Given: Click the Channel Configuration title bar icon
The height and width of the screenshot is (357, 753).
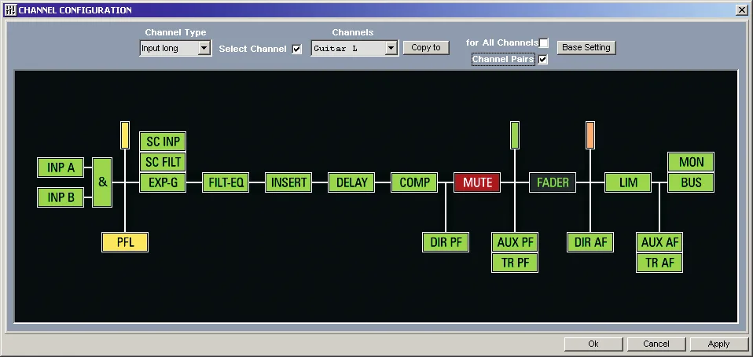Looking at the screenshot, I should [x=10, y=9].
